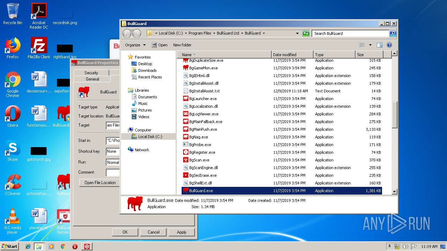Open Recycle Bin desktop icon
Viewport: 447px width, 251px height.
(x=13, y=14)
